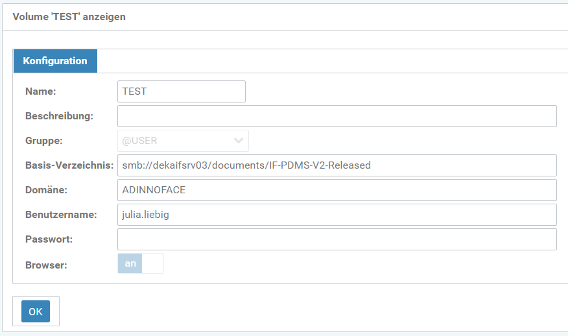Click the 'Browser:' label
This screenshot has height=336, width=568.
pos(47,265)
